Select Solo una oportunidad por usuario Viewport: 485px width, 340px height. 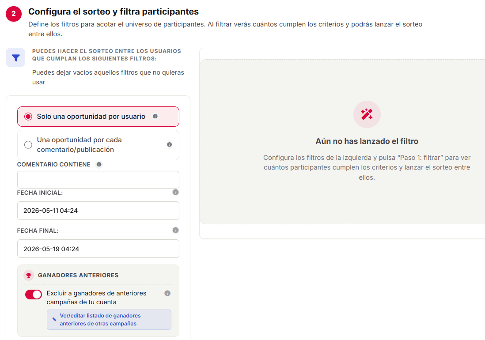98,117
